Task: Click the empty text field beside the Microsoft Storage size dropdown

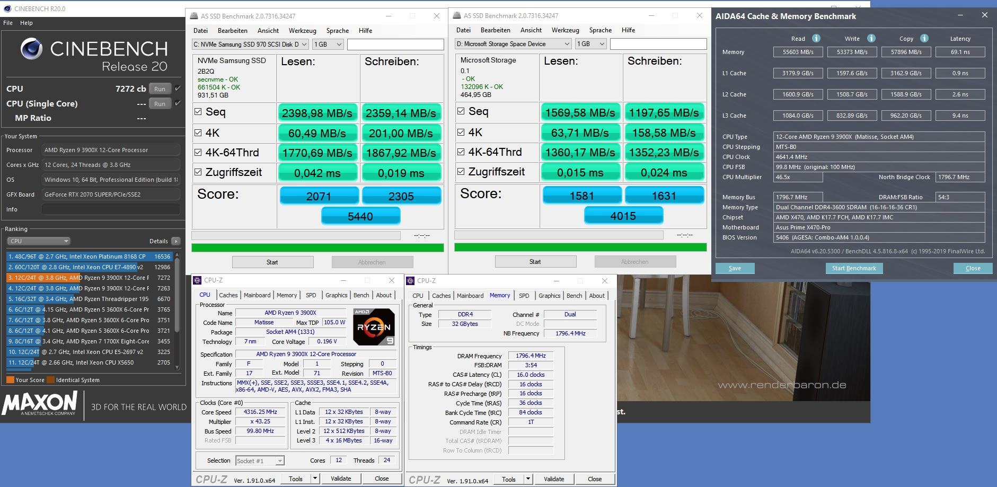Action: [658, 44]
